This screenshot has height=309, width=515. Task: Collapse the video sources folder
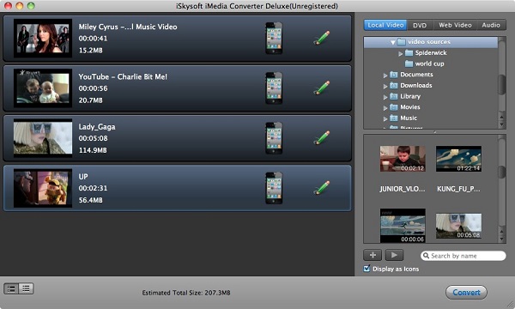[393, 42]
